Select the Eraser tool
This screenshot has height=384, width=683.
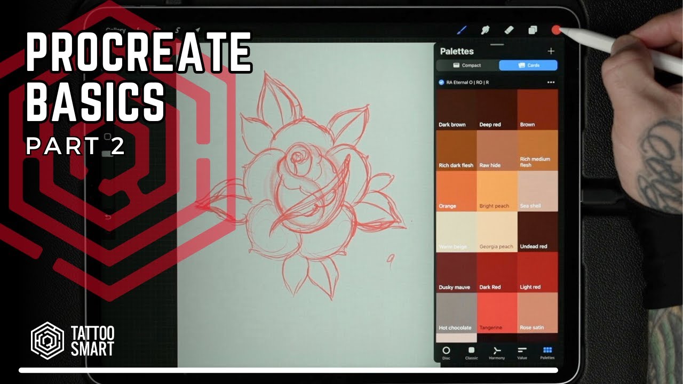[x=509, y=30]
